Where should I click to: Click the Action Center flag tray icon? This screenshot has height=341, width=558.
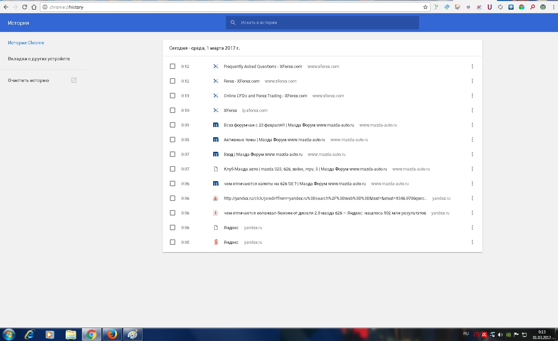click(516, 335)
